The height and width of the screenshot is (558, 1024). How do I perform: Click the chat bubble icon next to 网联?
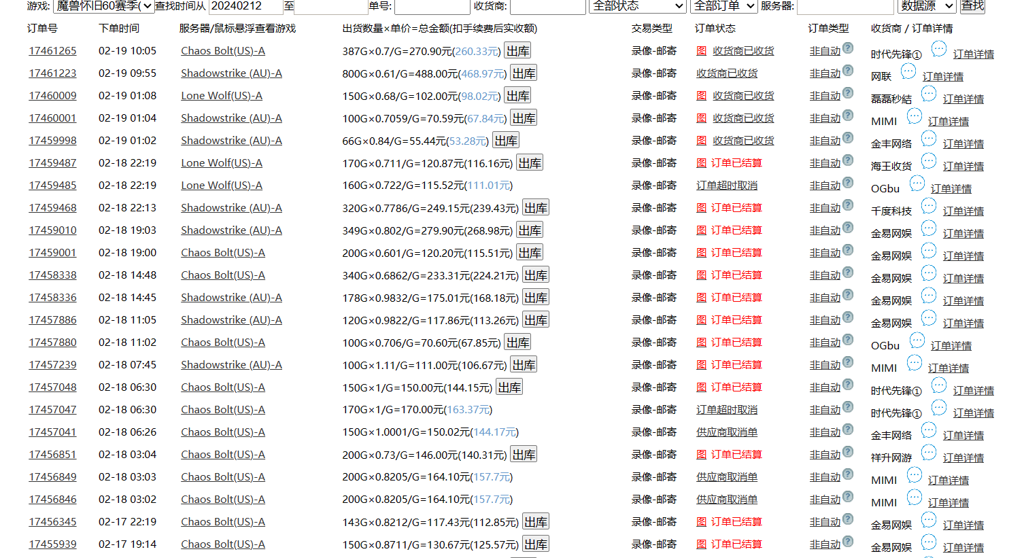tap(908, 71)
